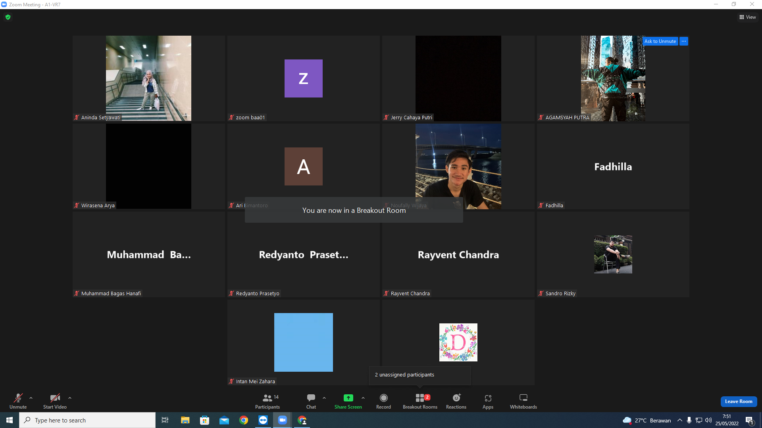Click the microphone icon in the system tray

pos(689,420)
